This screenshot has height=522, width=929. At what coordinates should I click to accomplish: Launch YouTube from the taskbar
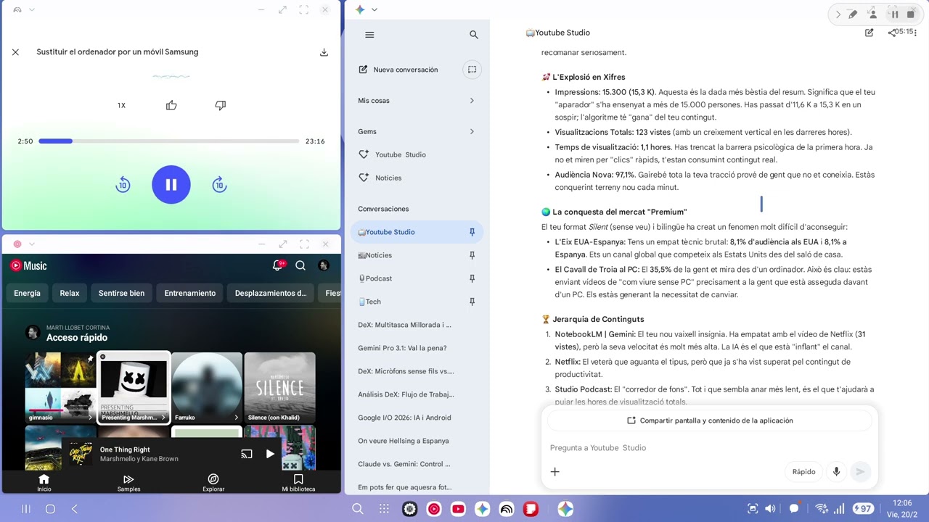tap(458, 509)
